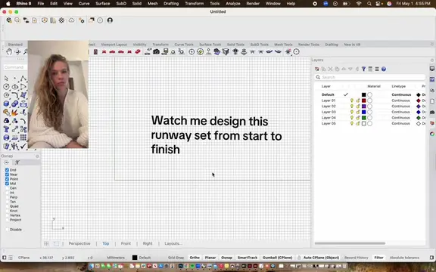The image size is (436, 272).
Task: Open the Transform menu
Action: [x=195, y=4]
